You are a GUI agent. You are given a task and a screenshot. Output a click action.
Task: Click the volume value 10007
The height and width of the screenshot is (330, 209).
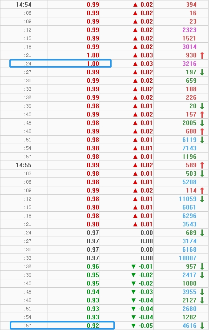pos(188,258)
